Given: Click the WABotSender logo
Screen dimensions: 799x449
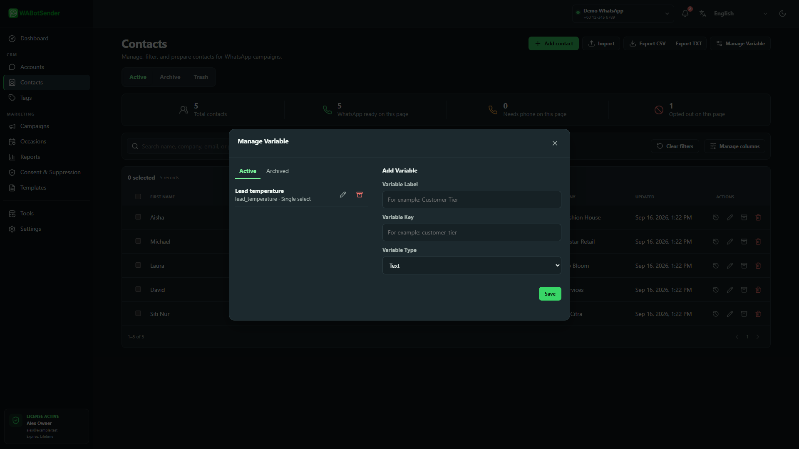Looking at the screenshot, I should (34, 13).
